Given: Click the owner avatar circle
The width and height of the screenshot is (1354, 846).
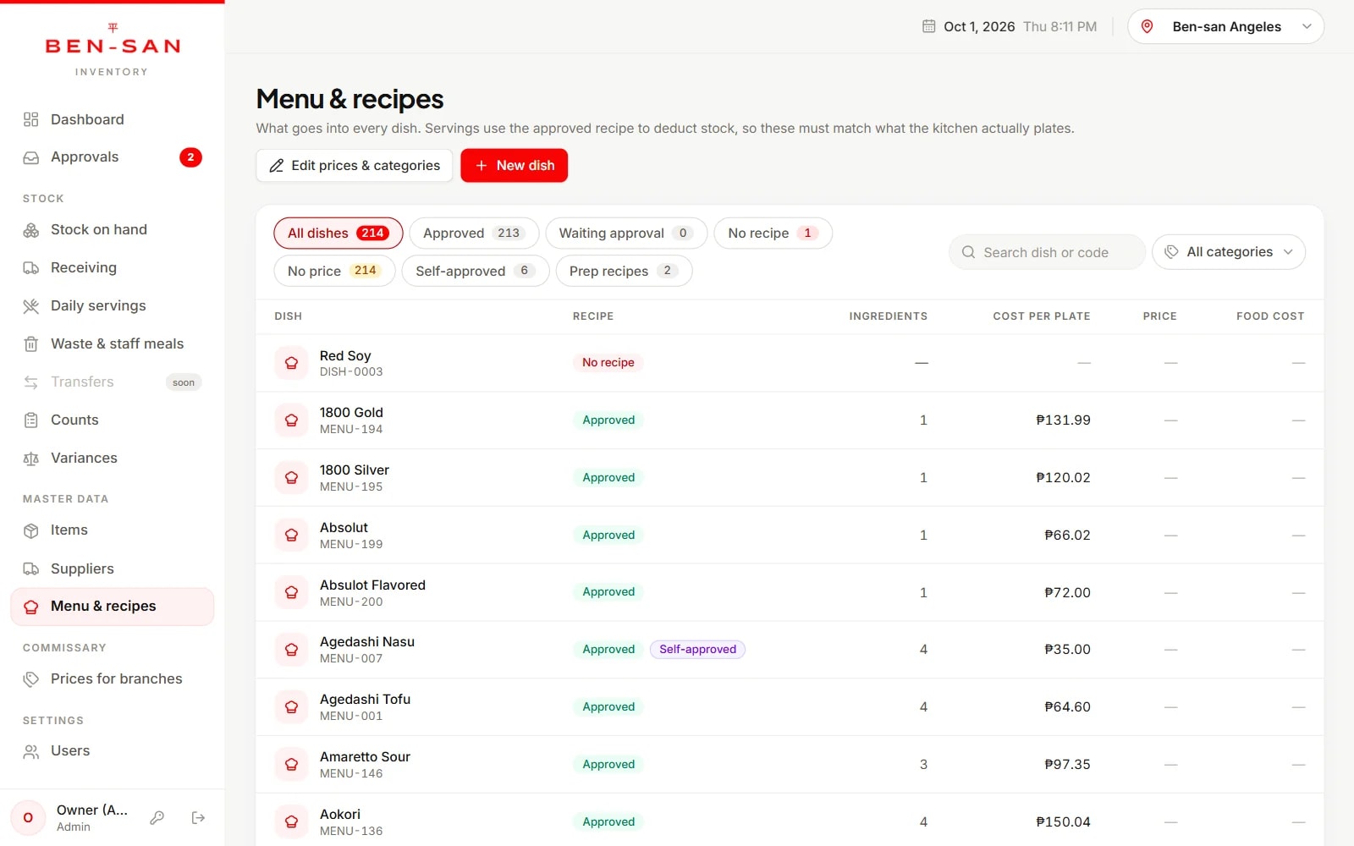Looking at the screenshot, I should (x=28, y=817).
